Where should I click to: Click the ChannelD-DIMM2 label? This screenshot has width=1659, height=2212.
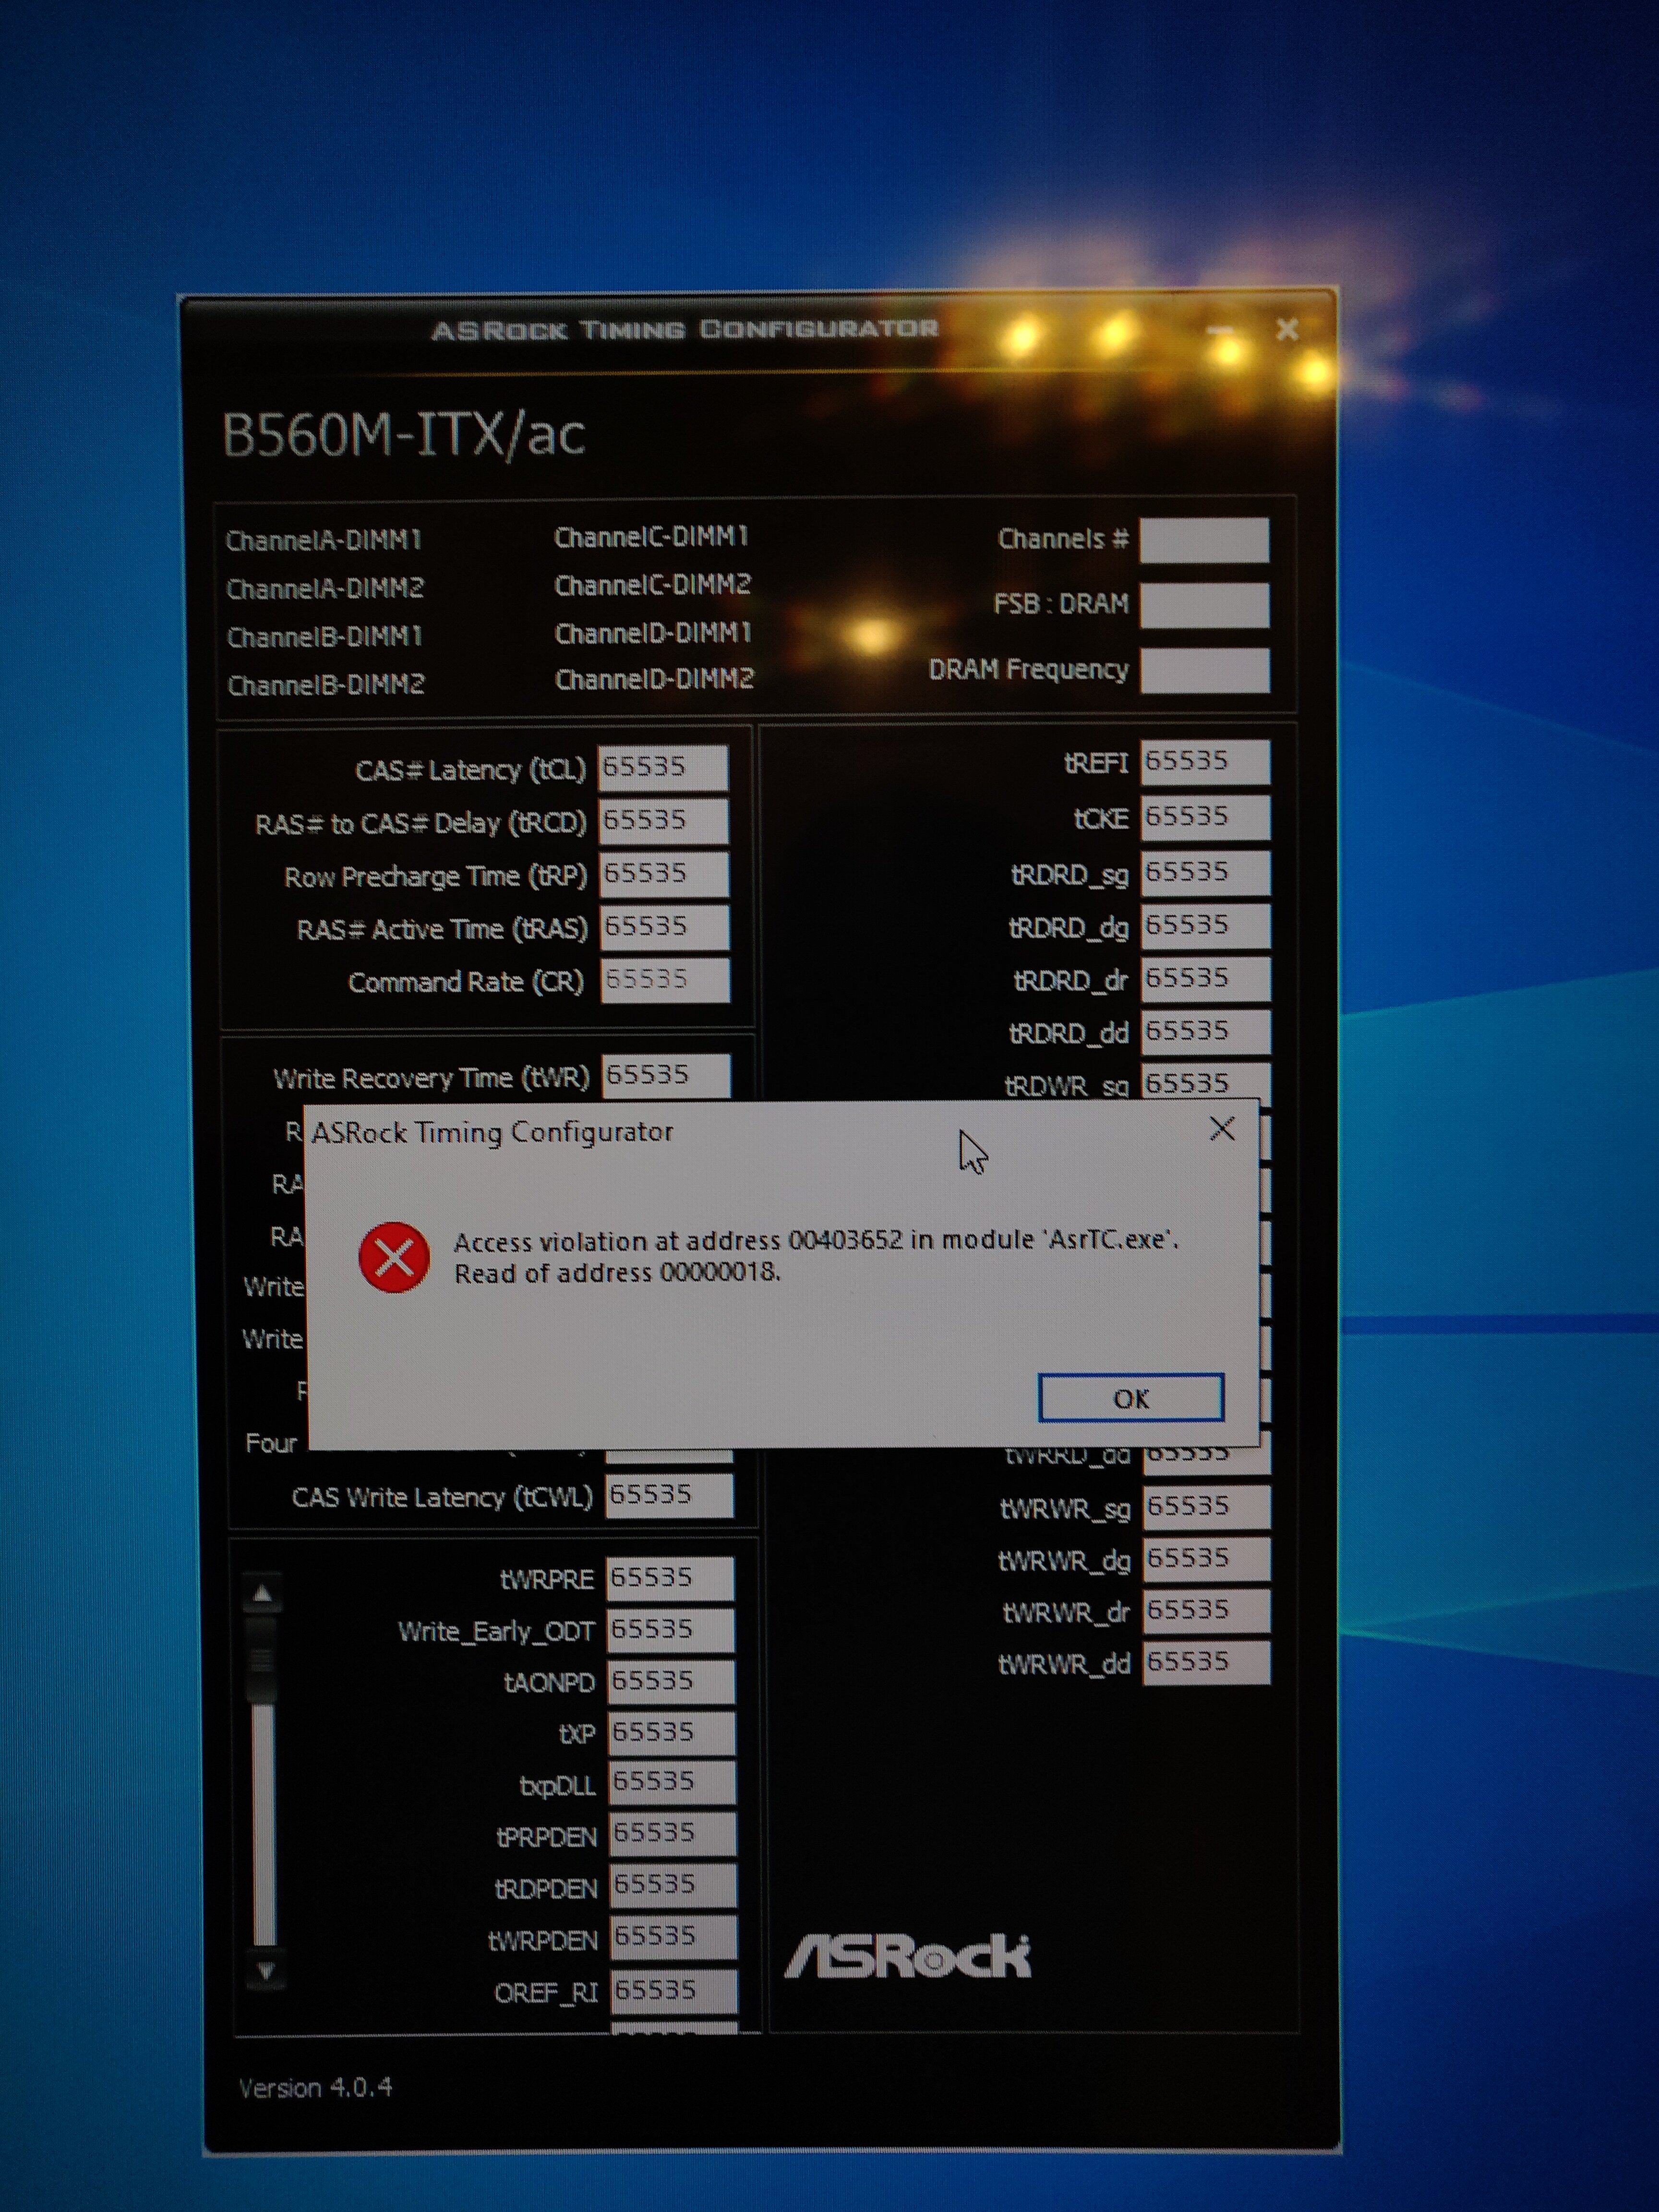coord(654,679)
